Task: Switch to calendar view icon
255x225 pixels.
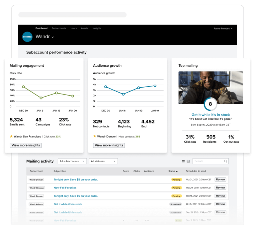Action: (x=188, y=161)
